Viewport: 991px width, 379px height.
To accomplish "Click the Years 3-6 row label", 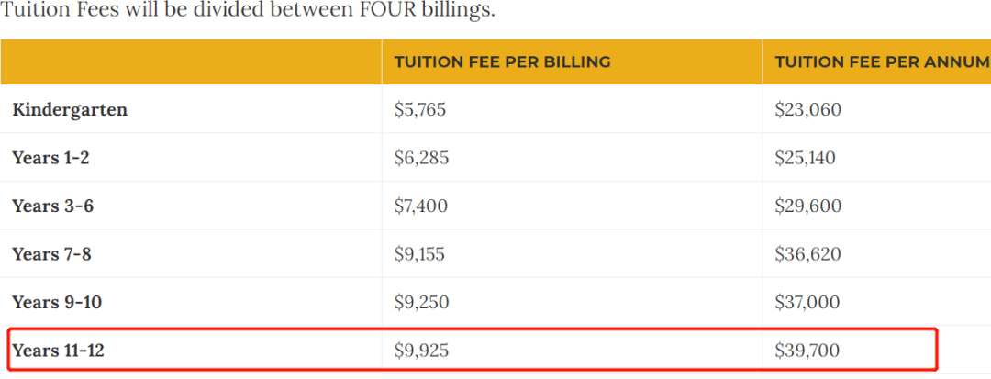I will pyautogui.click(x=52, y=206).
